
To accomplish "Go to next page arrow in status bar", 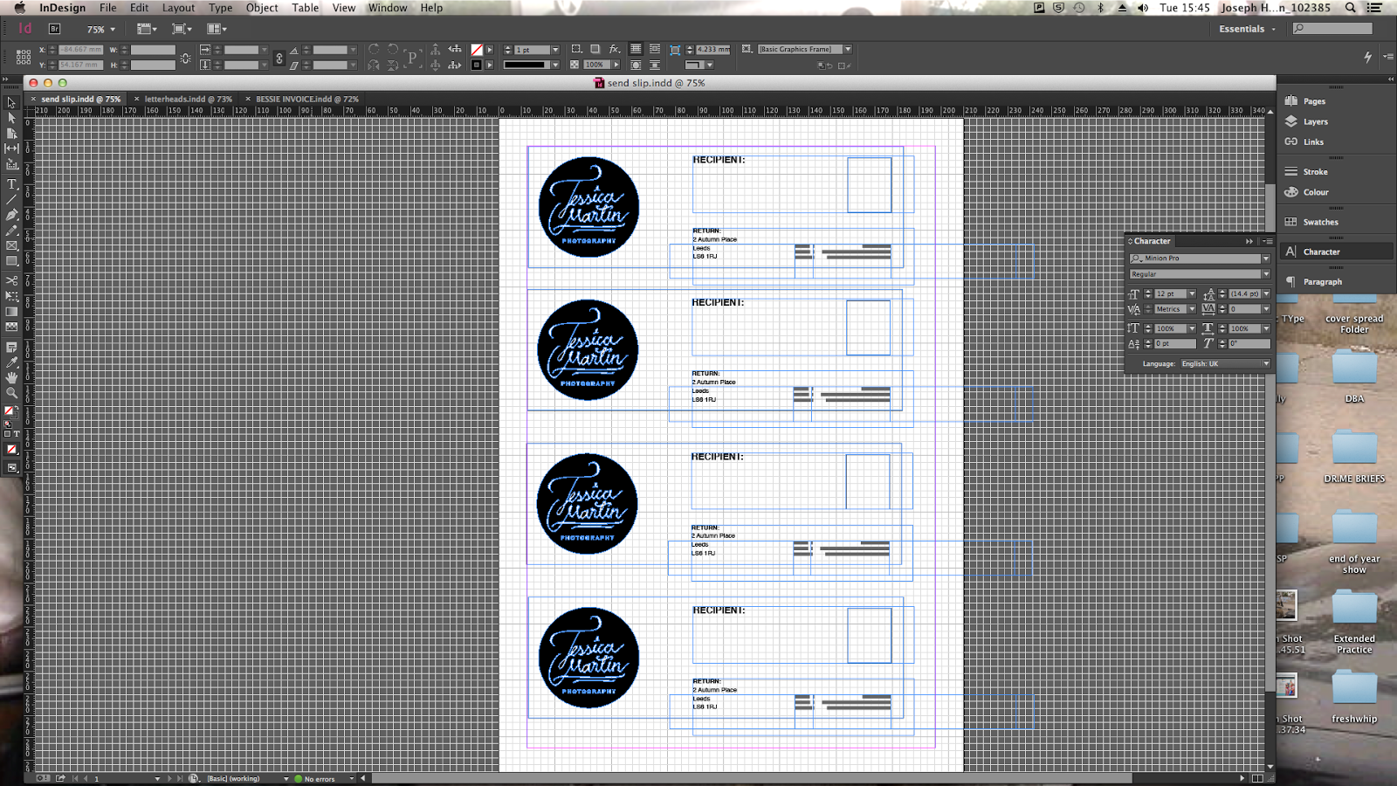I will click(169, 779).
